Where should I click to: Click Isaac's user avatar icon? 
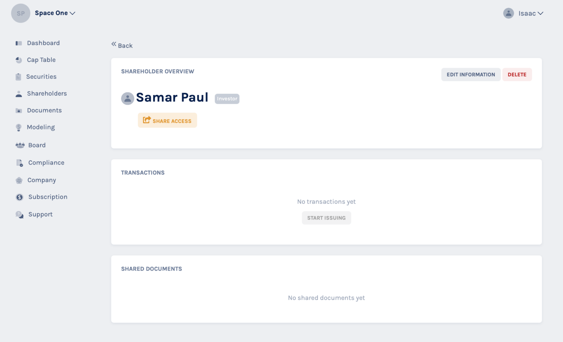[x=508, y=13]
